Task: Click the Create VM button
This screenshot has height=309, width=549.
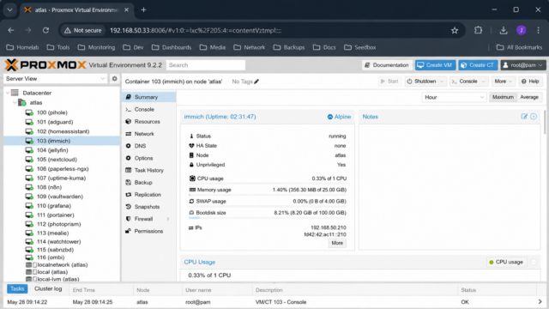Action: pyautogui.click(x=435, y=65)
